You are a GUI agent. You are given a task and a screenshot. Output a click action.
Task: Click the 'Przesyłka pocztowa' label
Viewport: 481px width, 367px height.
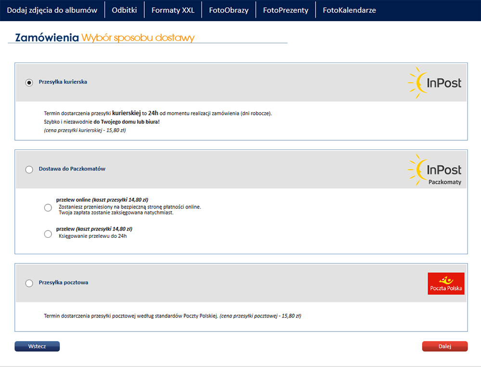click(63, 282)
